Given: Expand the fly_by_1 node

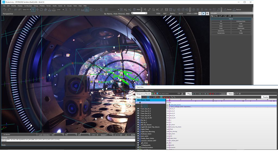Looking at the screenshot, I should coord(138,120).
